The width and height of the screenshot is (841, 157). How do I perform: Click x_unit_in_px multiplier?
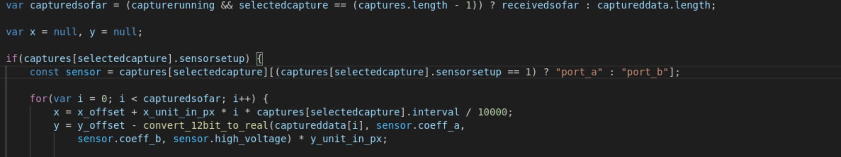(179, 112)
